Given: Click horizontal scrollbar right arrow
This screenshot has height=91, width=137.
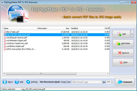Looking at the screenshot, I should coord(108,73).
